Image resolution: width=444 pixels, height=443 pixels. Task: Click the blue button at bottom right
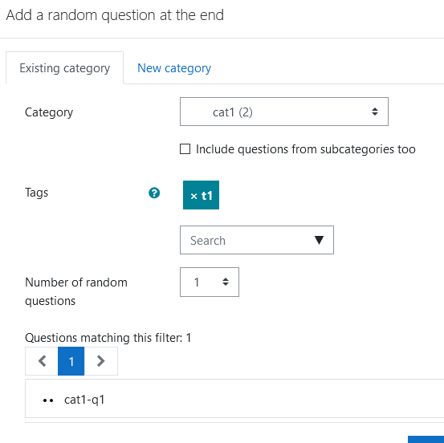(x=426, y=439)
